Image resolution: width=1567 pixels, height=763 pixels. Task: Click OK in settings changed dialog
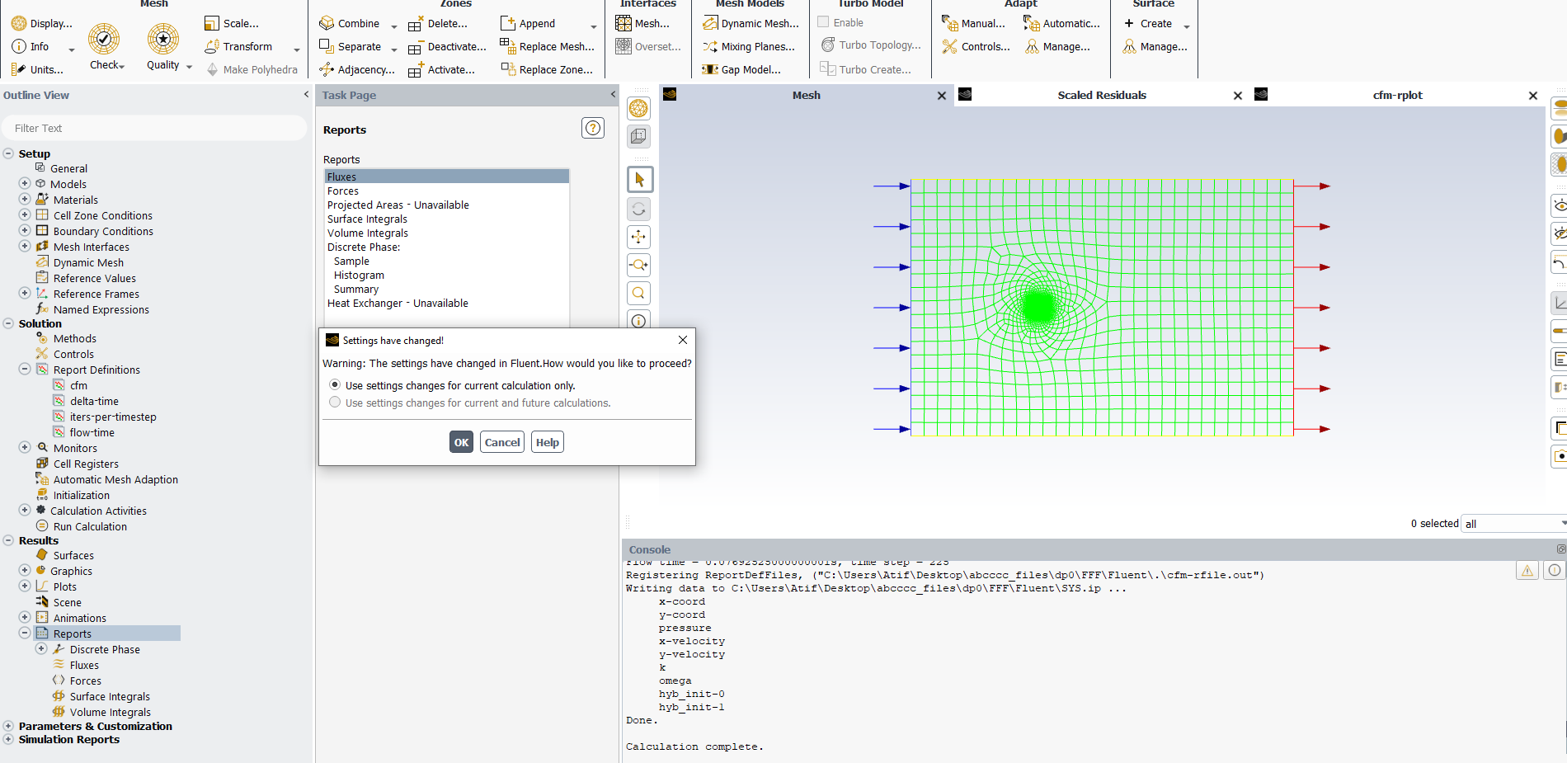(461, 442)
